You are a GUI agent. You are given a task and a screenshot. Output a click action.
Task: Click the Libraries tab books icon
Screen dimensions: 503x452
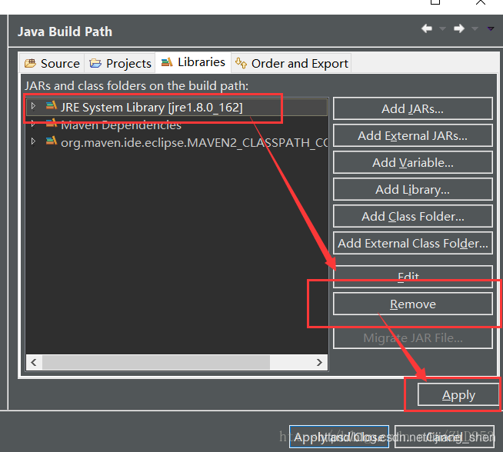coord(167,61)
